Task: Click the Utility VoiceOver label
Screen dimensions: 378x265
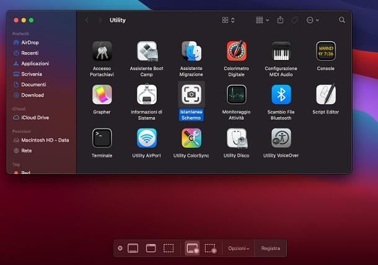Action: pos(281,155)
